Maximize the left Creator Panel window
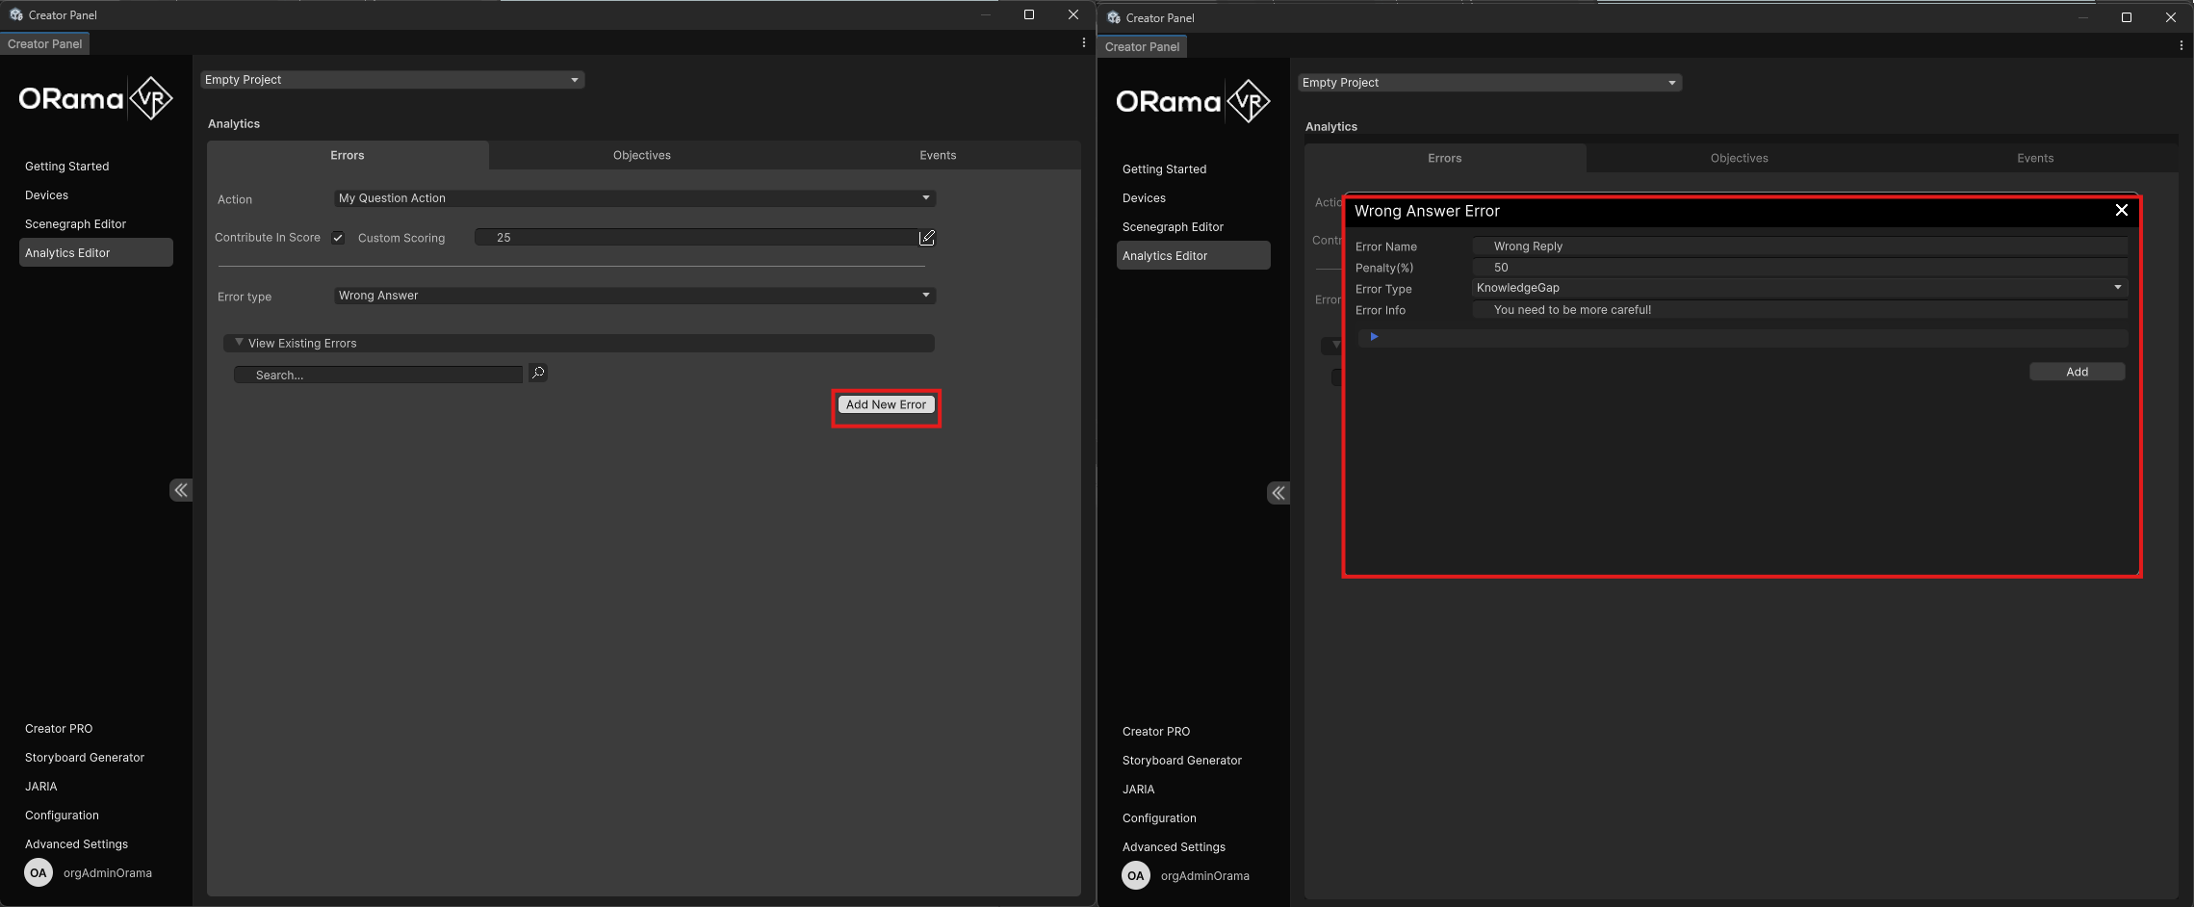This screenshot has height=907, width=2195. [1029, 14]
